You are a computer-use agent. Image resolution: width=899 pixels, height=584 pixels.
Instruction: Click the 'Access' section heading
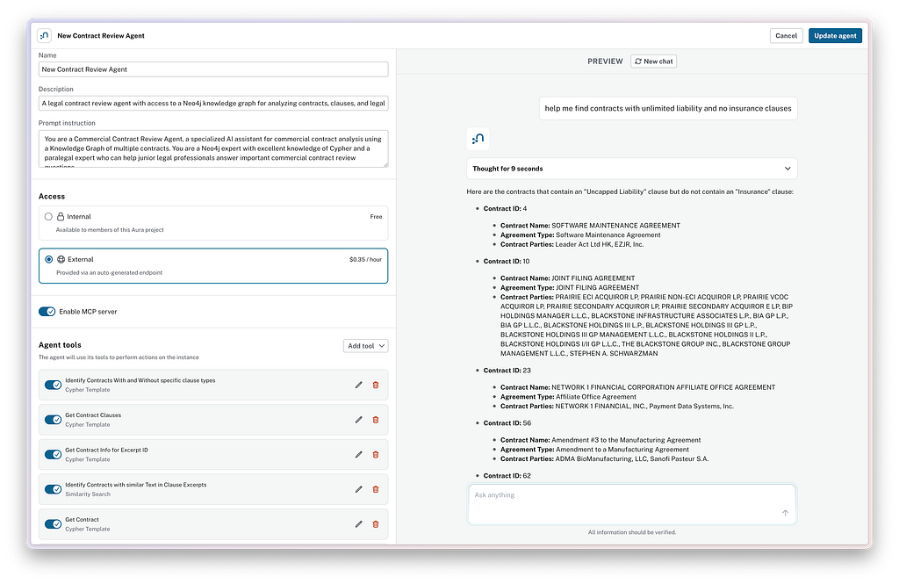pos(52,196)
